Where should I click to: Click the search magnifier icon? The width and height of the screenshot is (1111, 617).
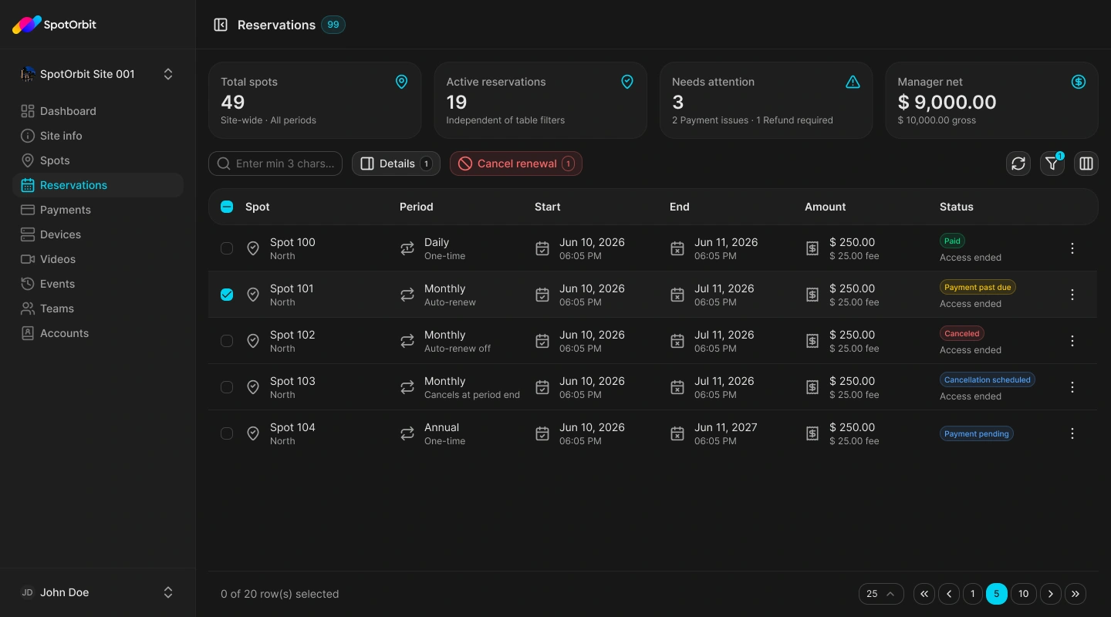click(224, 164)
